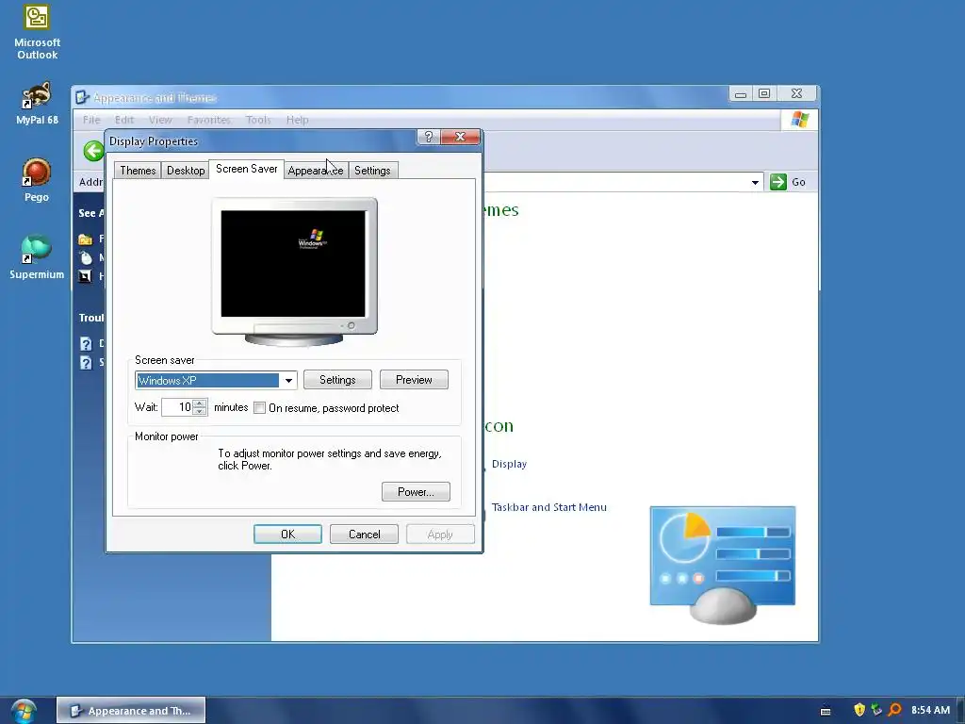The height and width of the screenshot is (724, 965).
Task: Switch to the Appearance tab
Action: [316, 171]
